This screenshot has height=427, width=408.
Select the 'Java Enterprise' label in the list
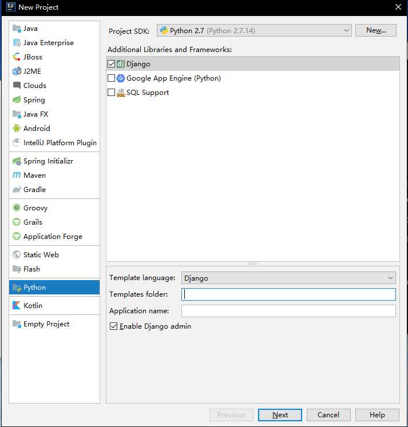[x=49, y=43]
